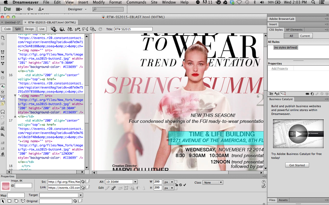Toggle Live view button
Viewport: 329px width, 205px height.
(x=42, y=29)
